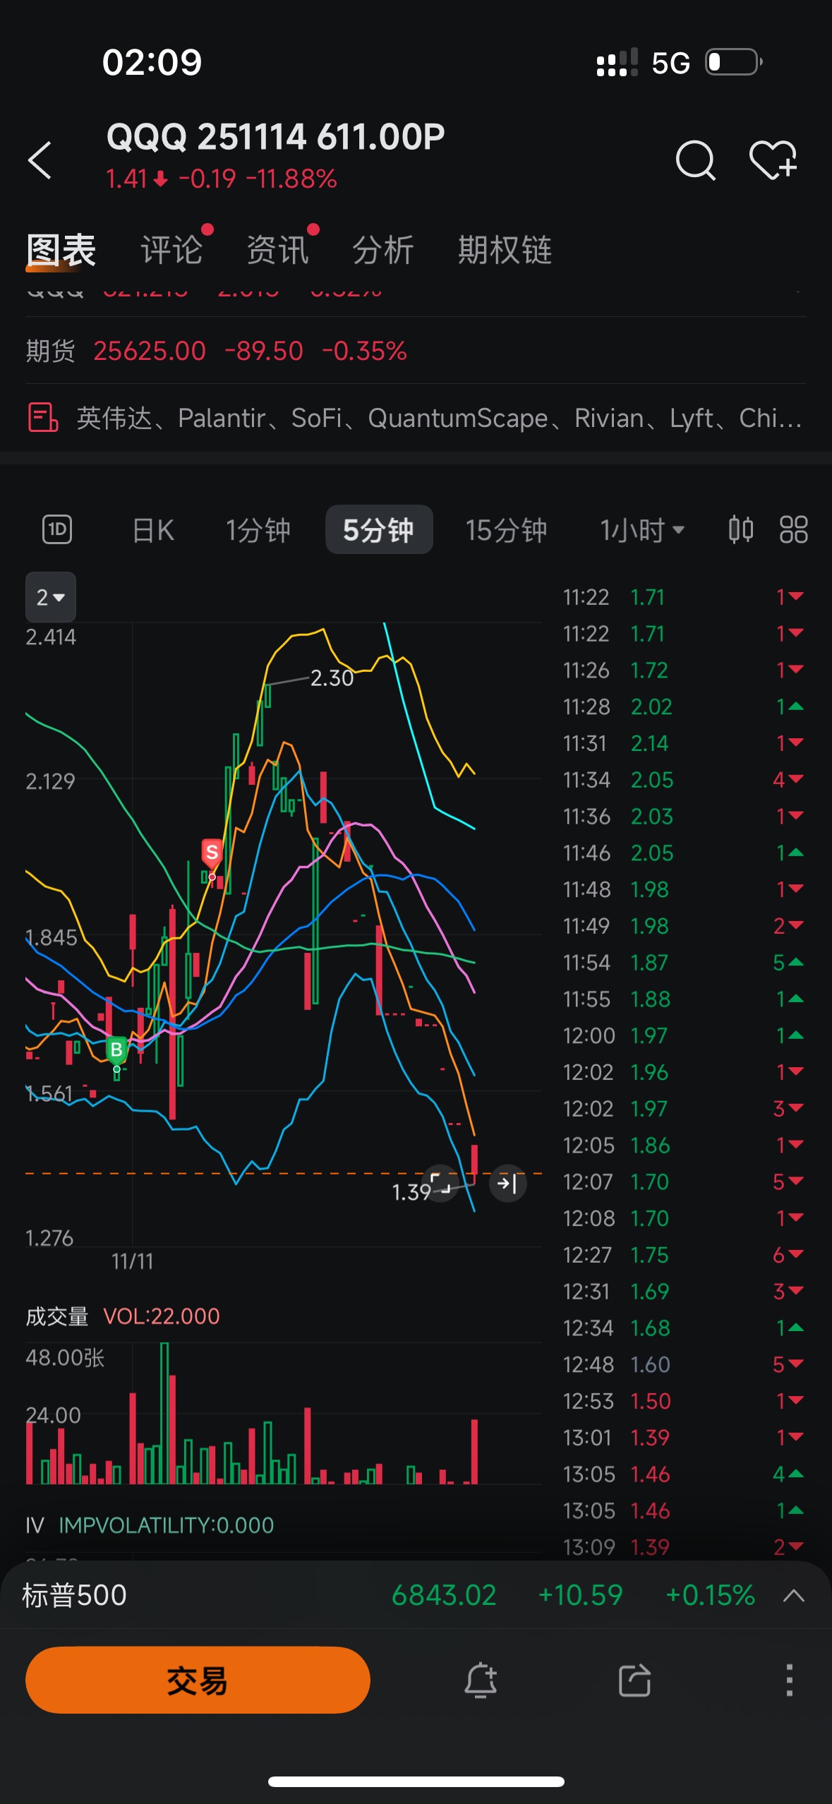The image size is (832, 1804).
Task: Switch to the 期权链 tab
Action: click(505, 251)
